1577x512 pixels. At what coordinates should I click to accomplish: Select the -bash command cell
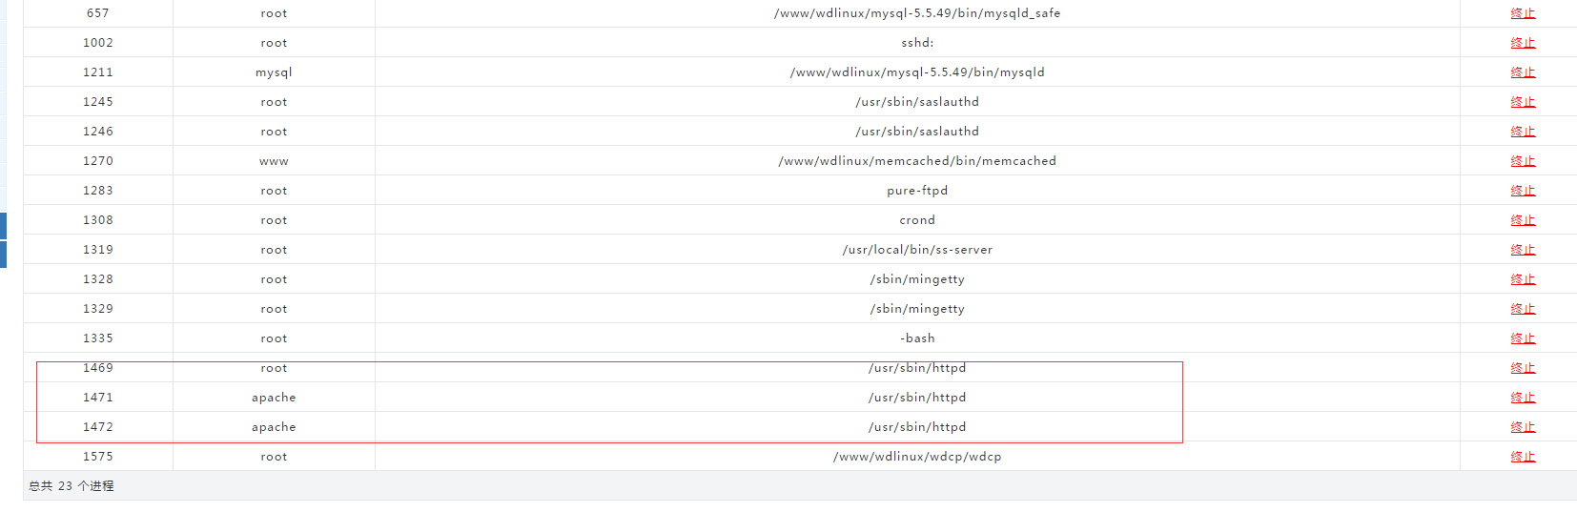click(917, 338)
